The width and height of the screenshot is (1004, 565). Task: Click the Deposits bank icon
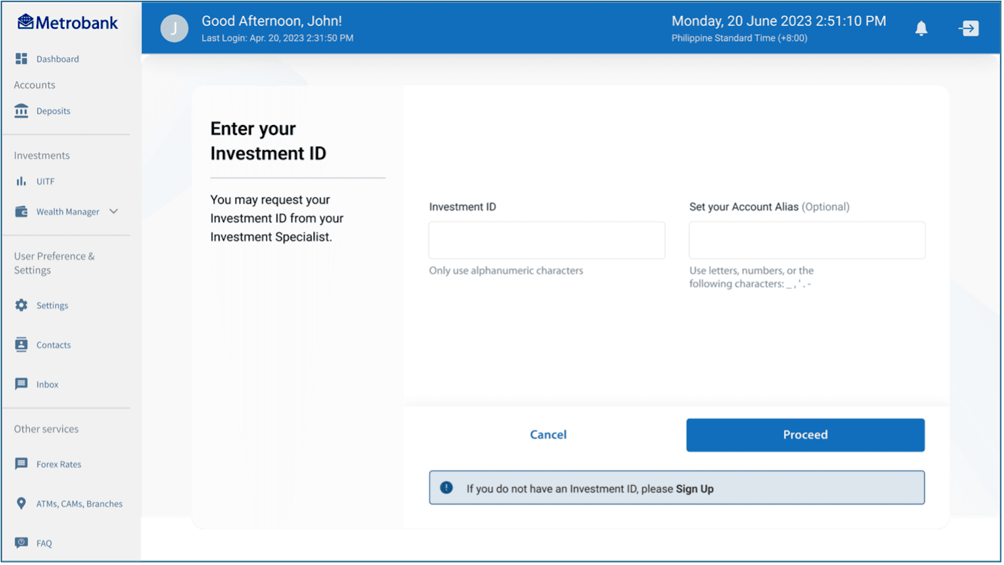[21, 111]
